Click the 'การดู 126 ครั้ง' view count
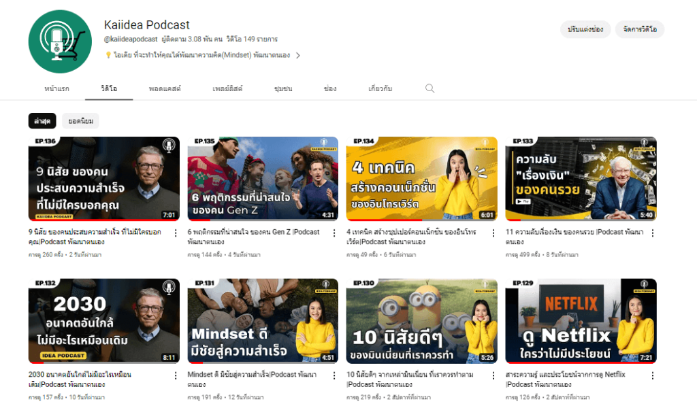697x406 pixels. click(523, 397)
